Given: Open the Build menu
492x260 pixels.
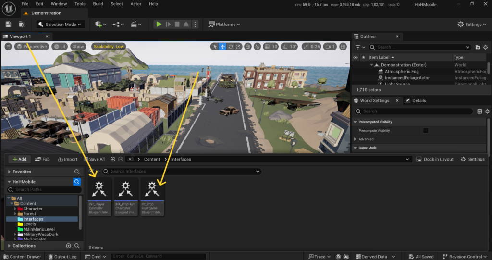Looking at the screenshot, I should [98, 4].
